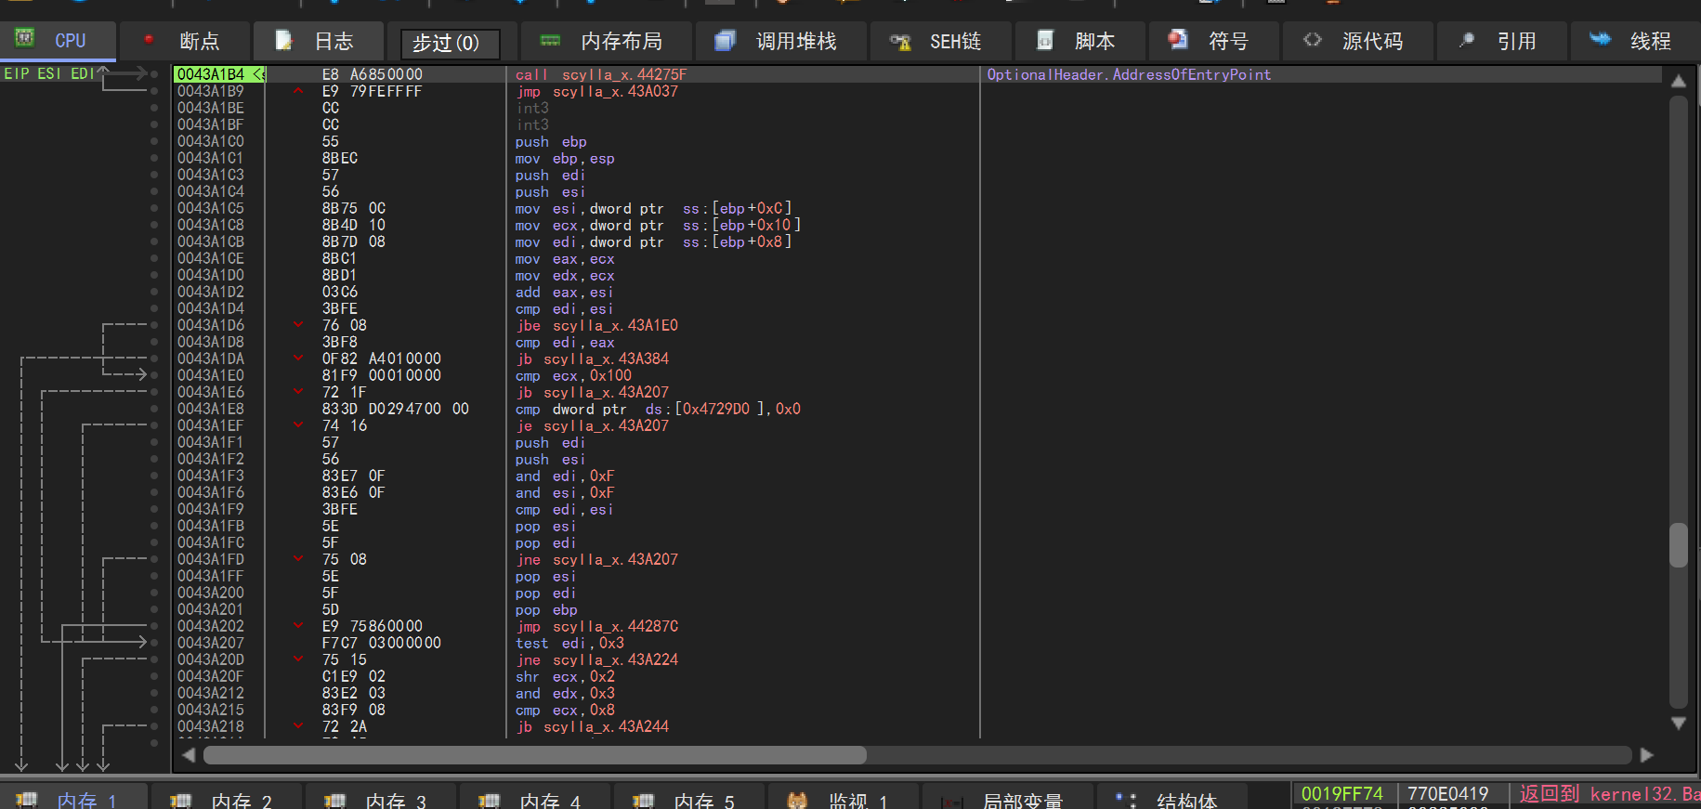The height and width of the screenshot is (809, 1701).
Task: Click the SEH链 tab icon
Action: pyautogui.click(x=900, y=41)
